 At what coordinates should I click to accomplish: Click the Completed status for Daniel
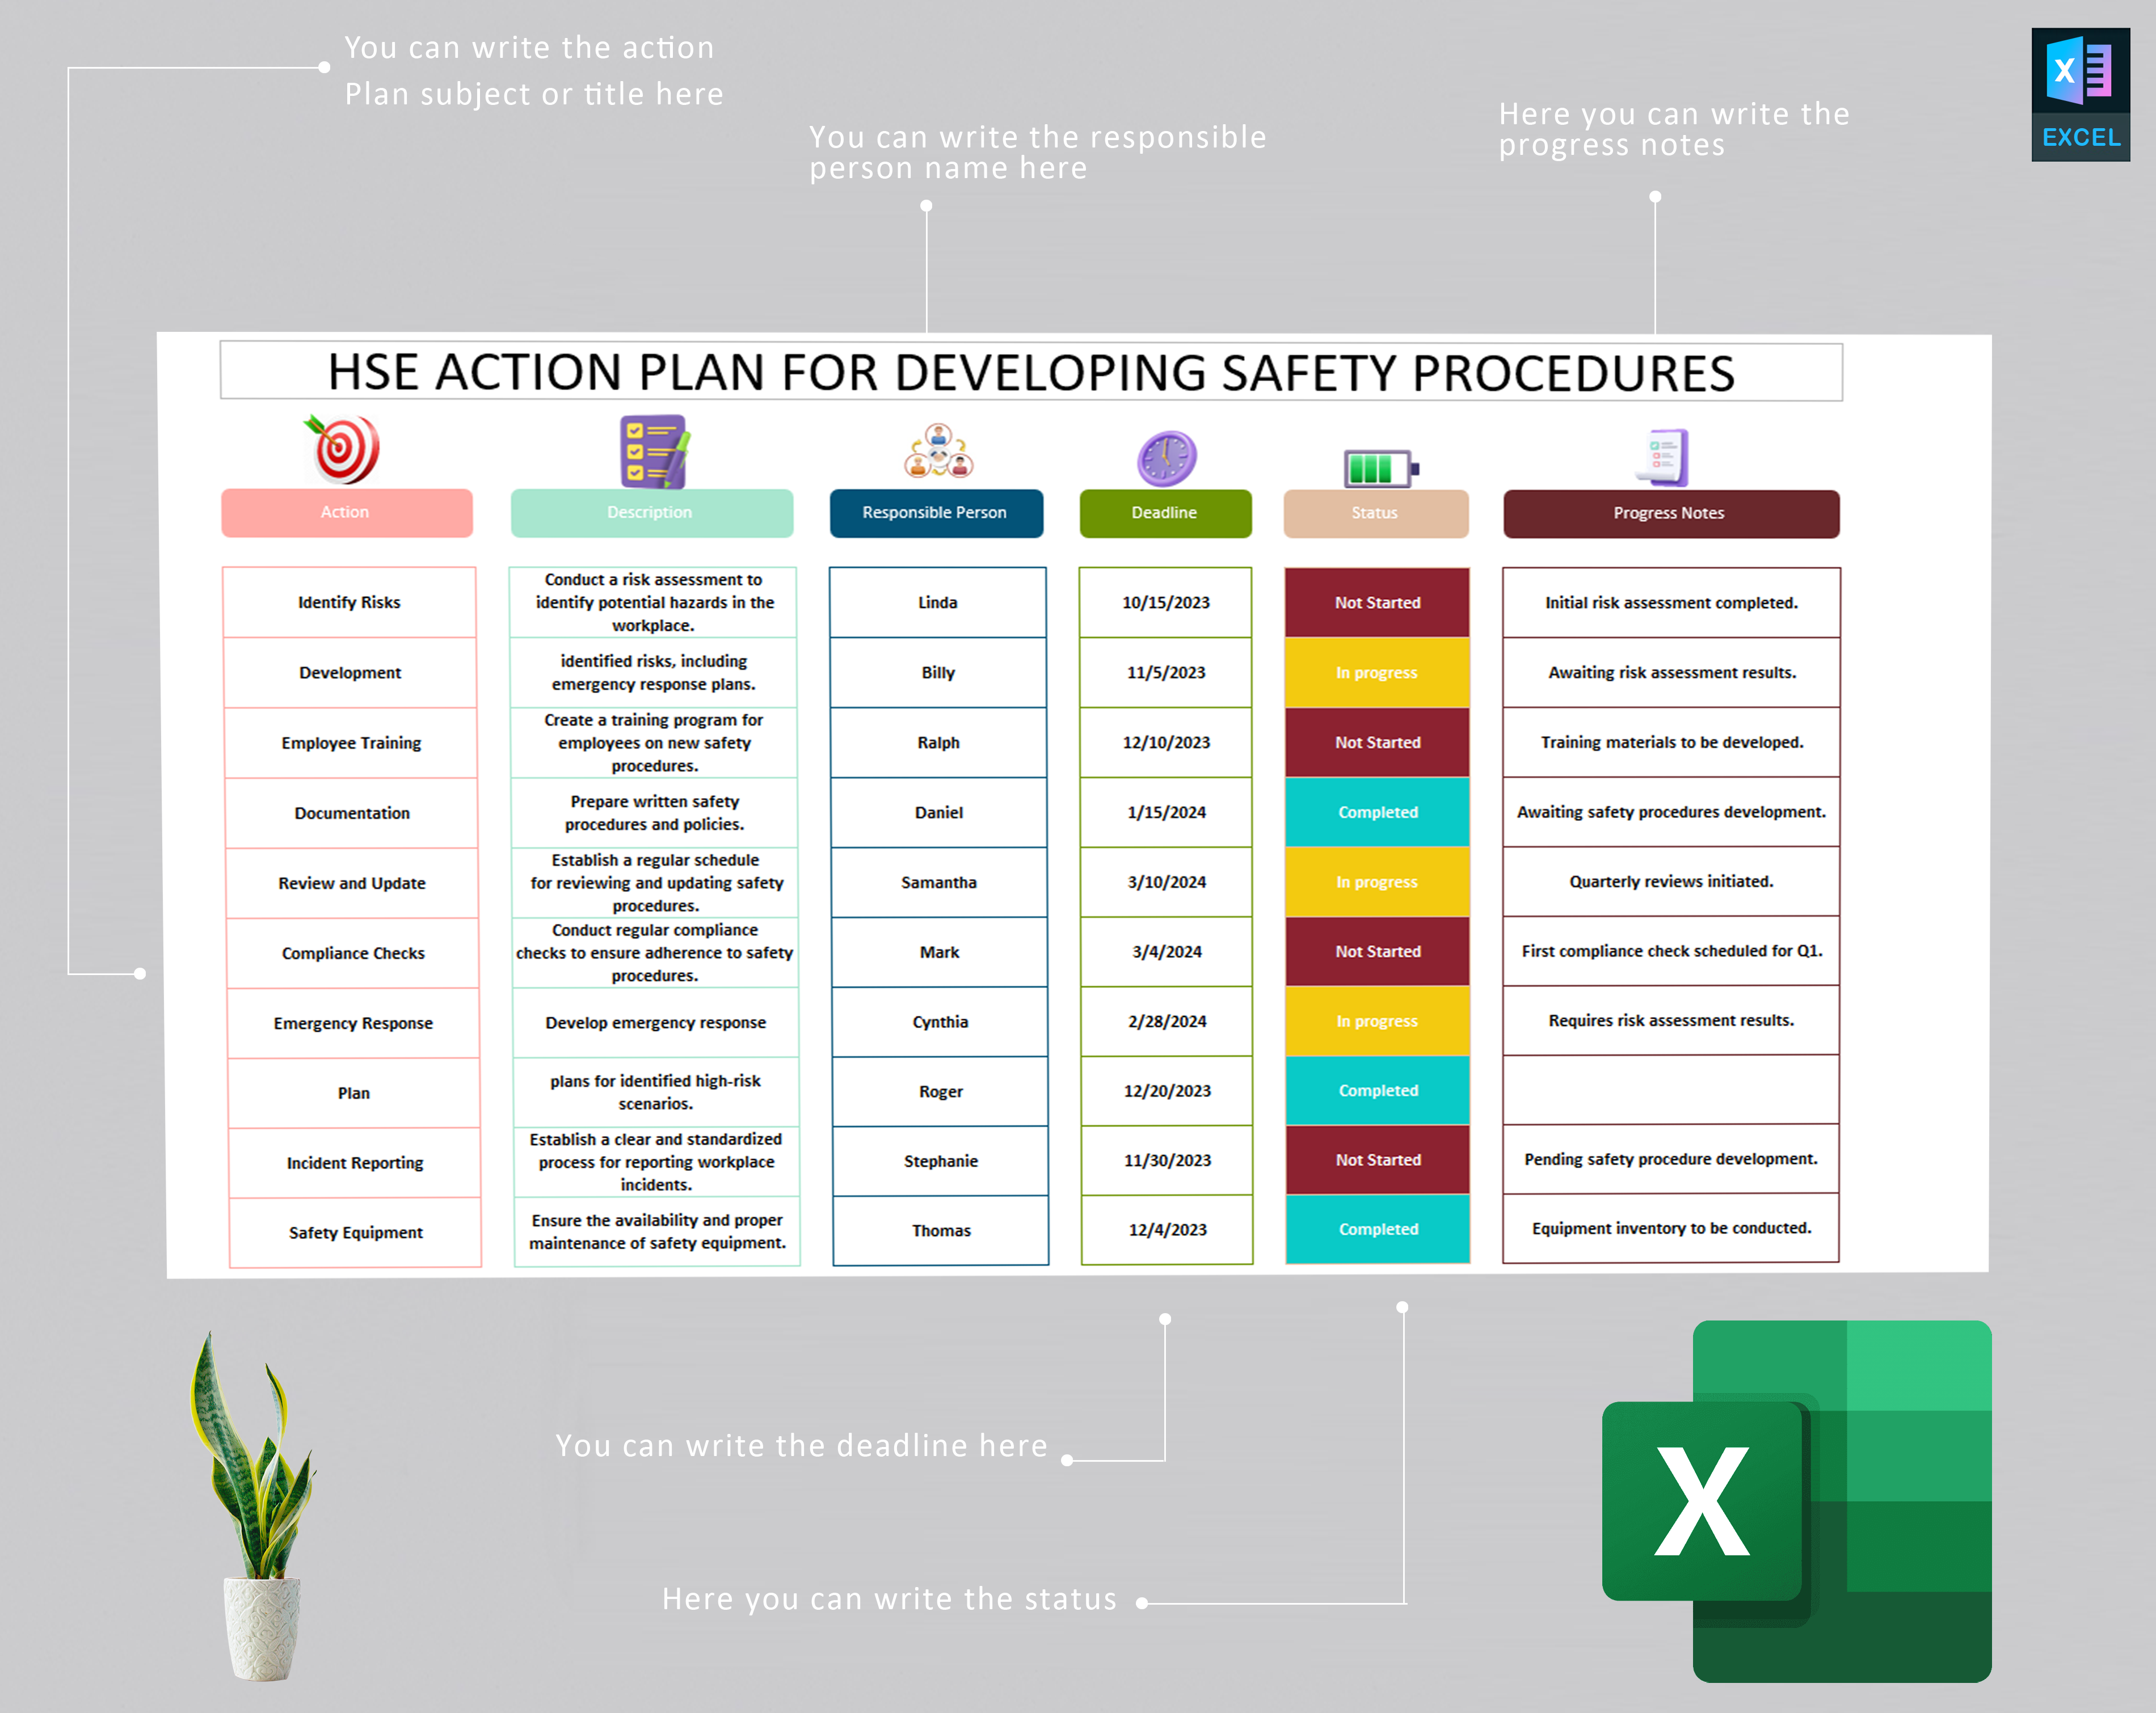pyautogui.click(x=1378, y=812)
